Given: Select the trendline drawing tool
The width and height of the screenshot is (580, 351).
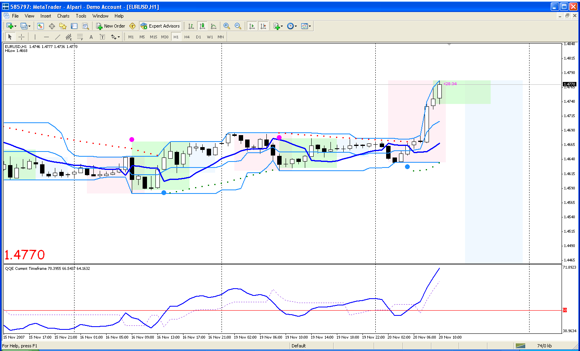Looking at the screenshot, I should tap(58, 37).
